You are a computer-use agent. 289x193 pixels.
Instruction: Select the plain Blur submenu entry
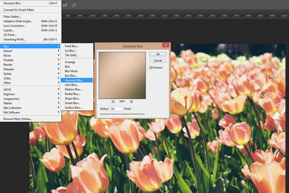tap(77, 66)
